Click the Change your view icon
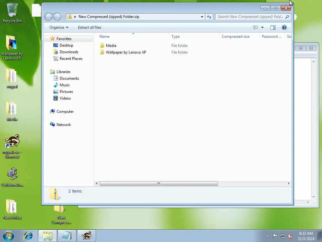322x242 pixels. point(255,27)
